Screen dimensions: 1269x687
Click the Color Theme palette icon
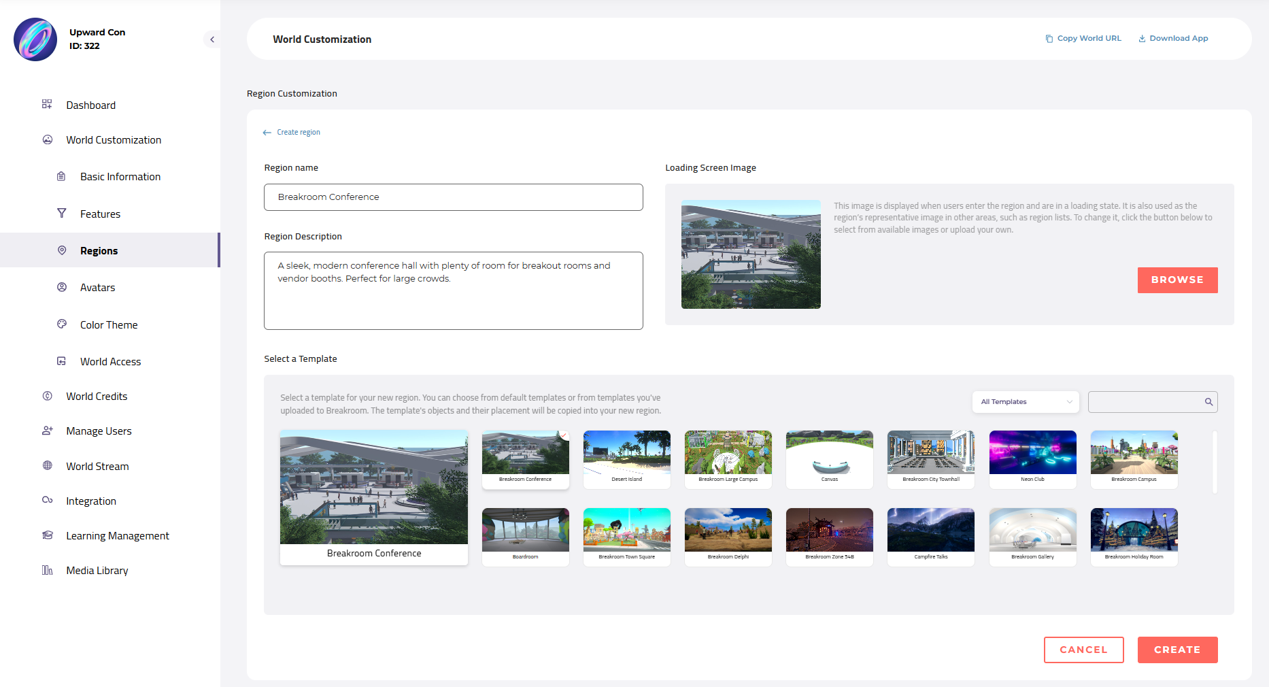coord(62,324)
